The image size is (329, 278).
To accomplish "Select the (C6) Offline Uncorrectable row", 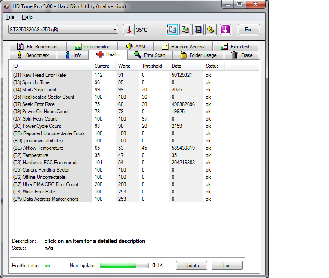I will 119,177.
